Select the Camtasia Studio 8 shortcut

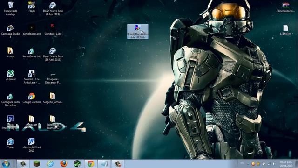pyautogui.click(x=10, y=31)
